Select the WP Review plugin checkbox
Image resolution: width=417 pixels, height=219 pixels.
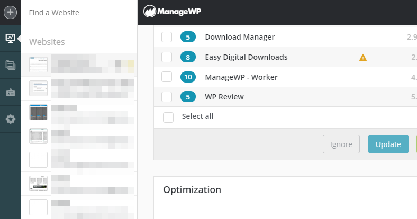click(167, 97)
